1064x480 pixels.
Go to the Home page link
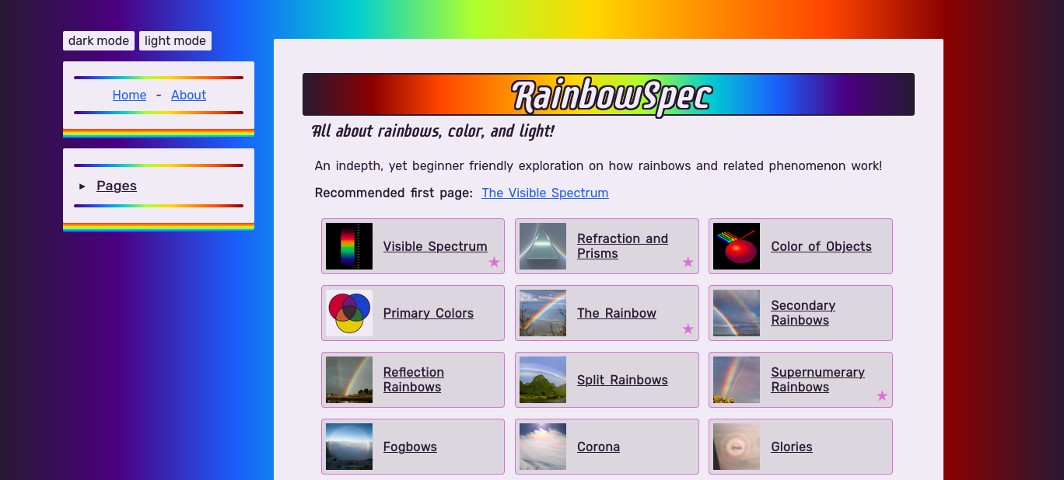click(129, 95)
